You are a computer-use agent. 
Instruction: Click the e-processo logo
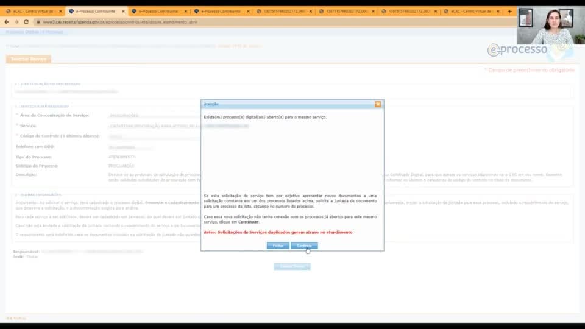(517, 49)
